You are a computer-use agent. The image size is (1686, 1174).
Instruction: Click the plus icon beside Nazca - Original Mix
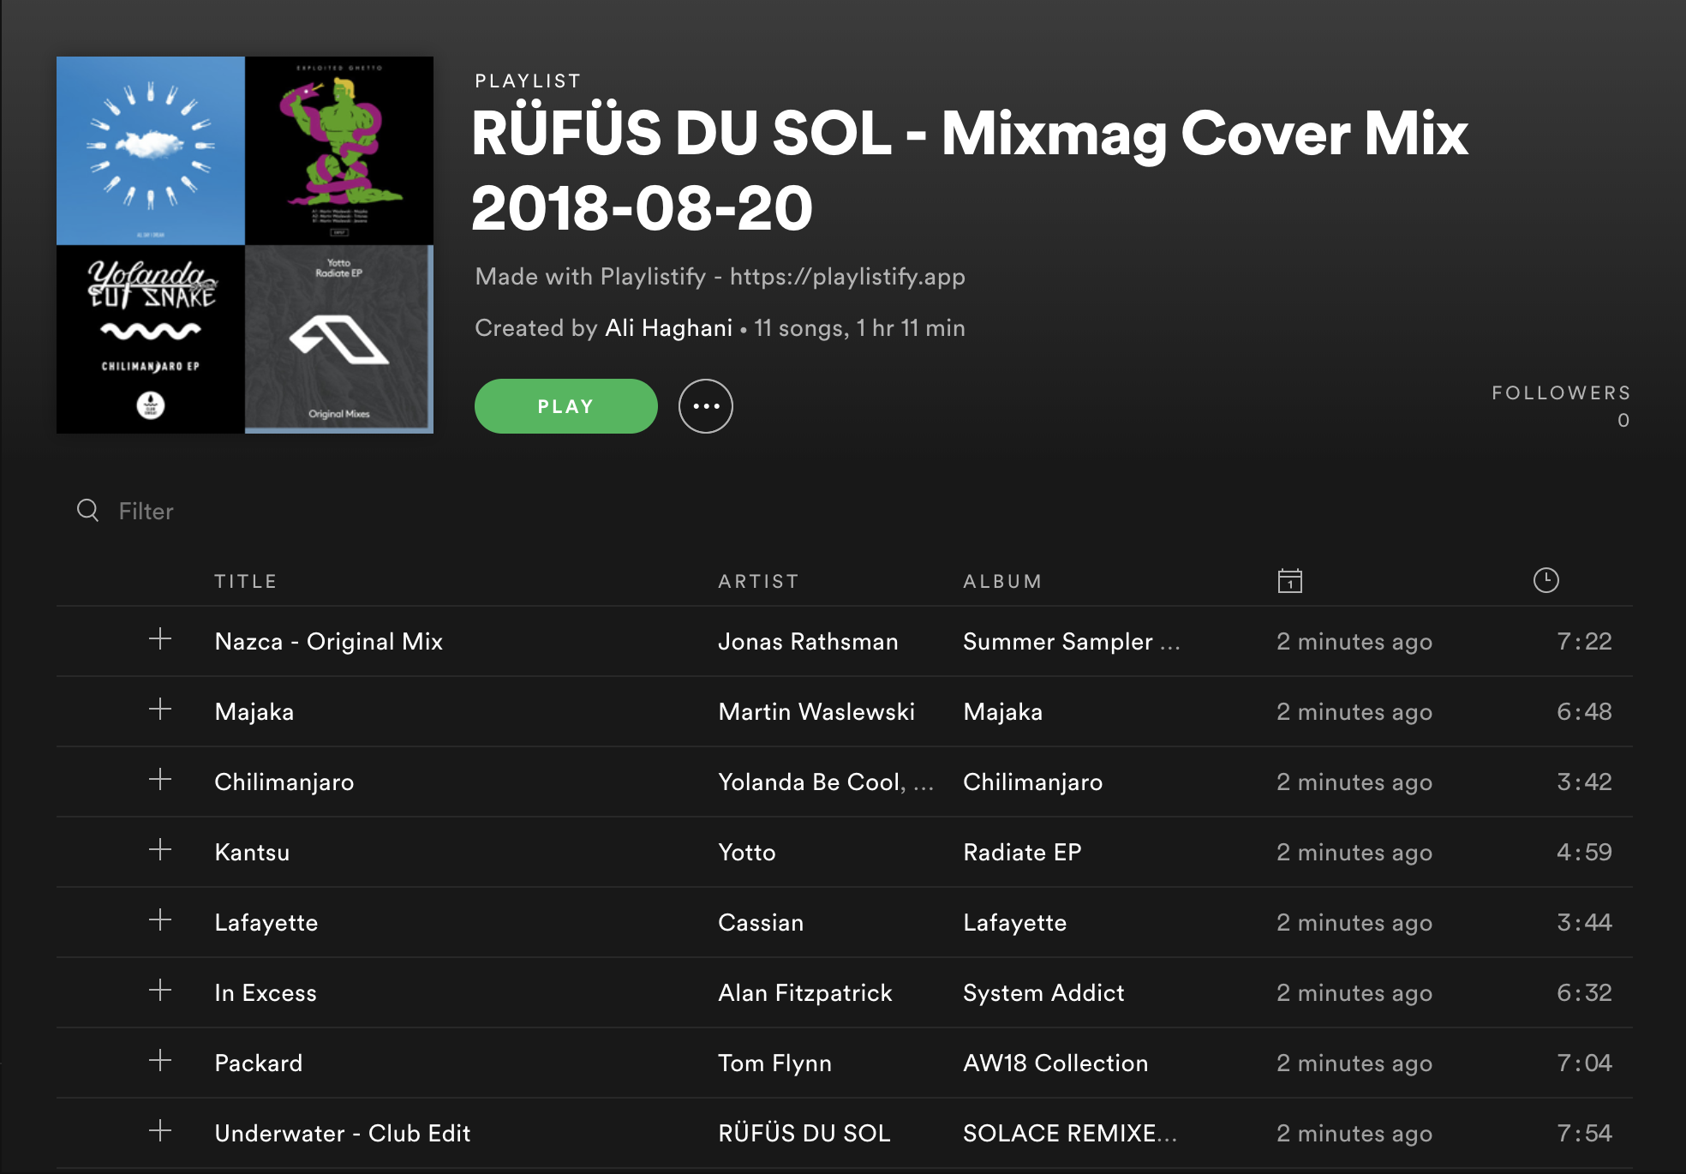click(160, 639)
